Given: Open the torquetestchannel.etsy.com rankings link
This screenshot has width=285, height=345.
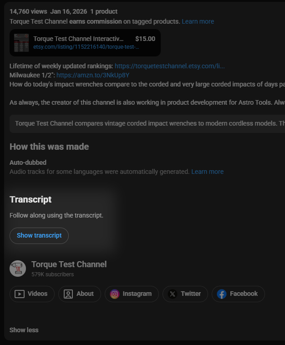Looking at the screenshot, I should pos(169,66).
